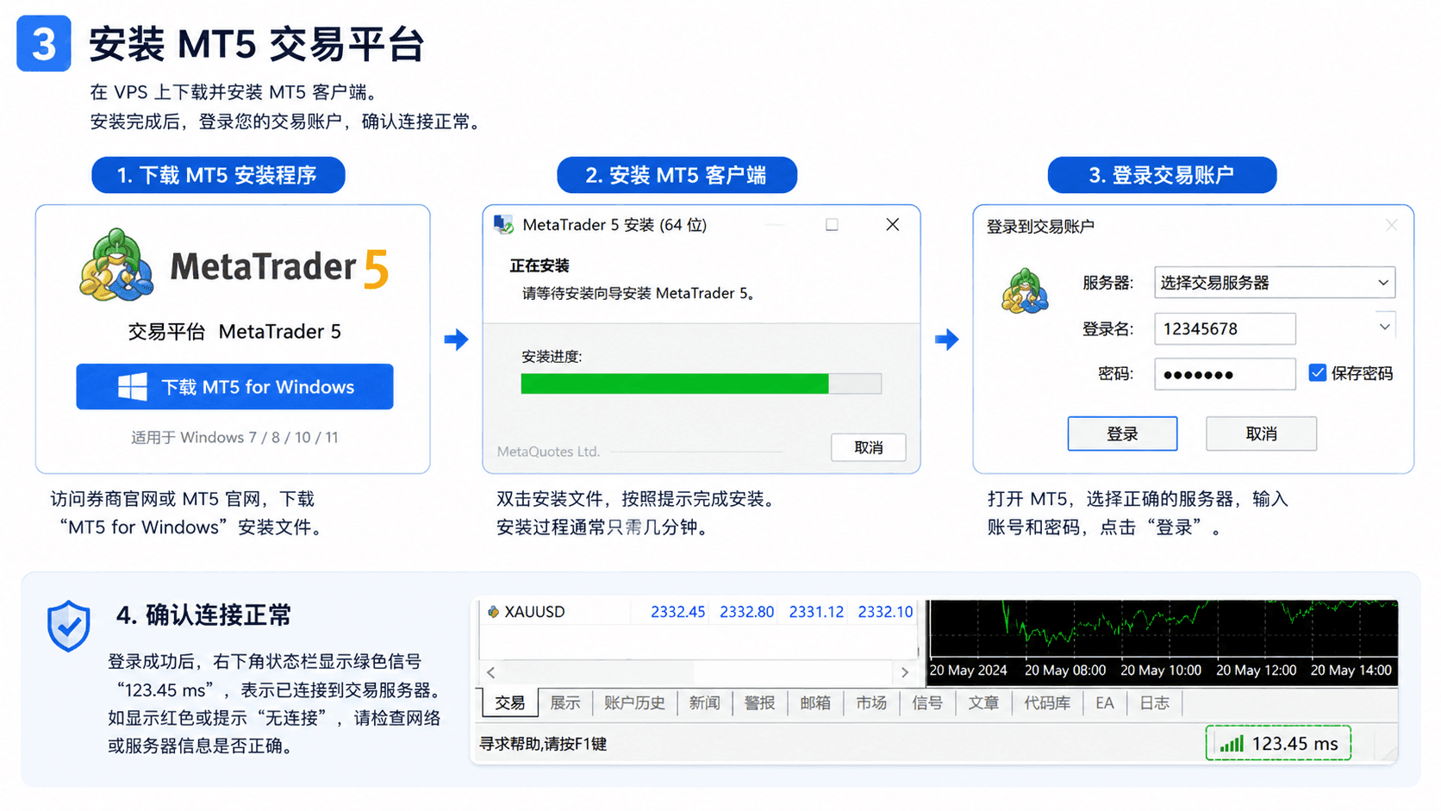Click the MetaQuotes Ltd. label
The height and width of the screenshot is (811, 1441).
[548, 452]
